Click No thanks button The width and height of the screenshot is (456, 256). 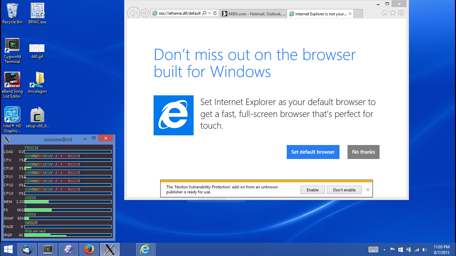(x=364, y=152)
